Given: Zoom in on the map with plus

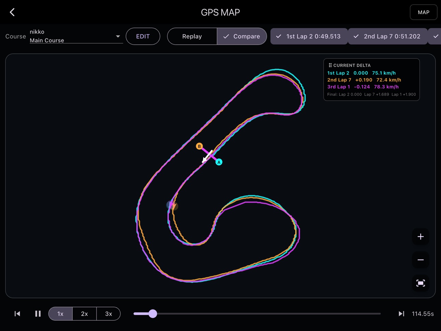Looking at the screenshot, I should [420, 237].
